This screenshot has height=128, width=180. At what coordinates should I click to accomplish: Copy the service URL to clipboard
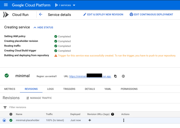coord(115,76)
